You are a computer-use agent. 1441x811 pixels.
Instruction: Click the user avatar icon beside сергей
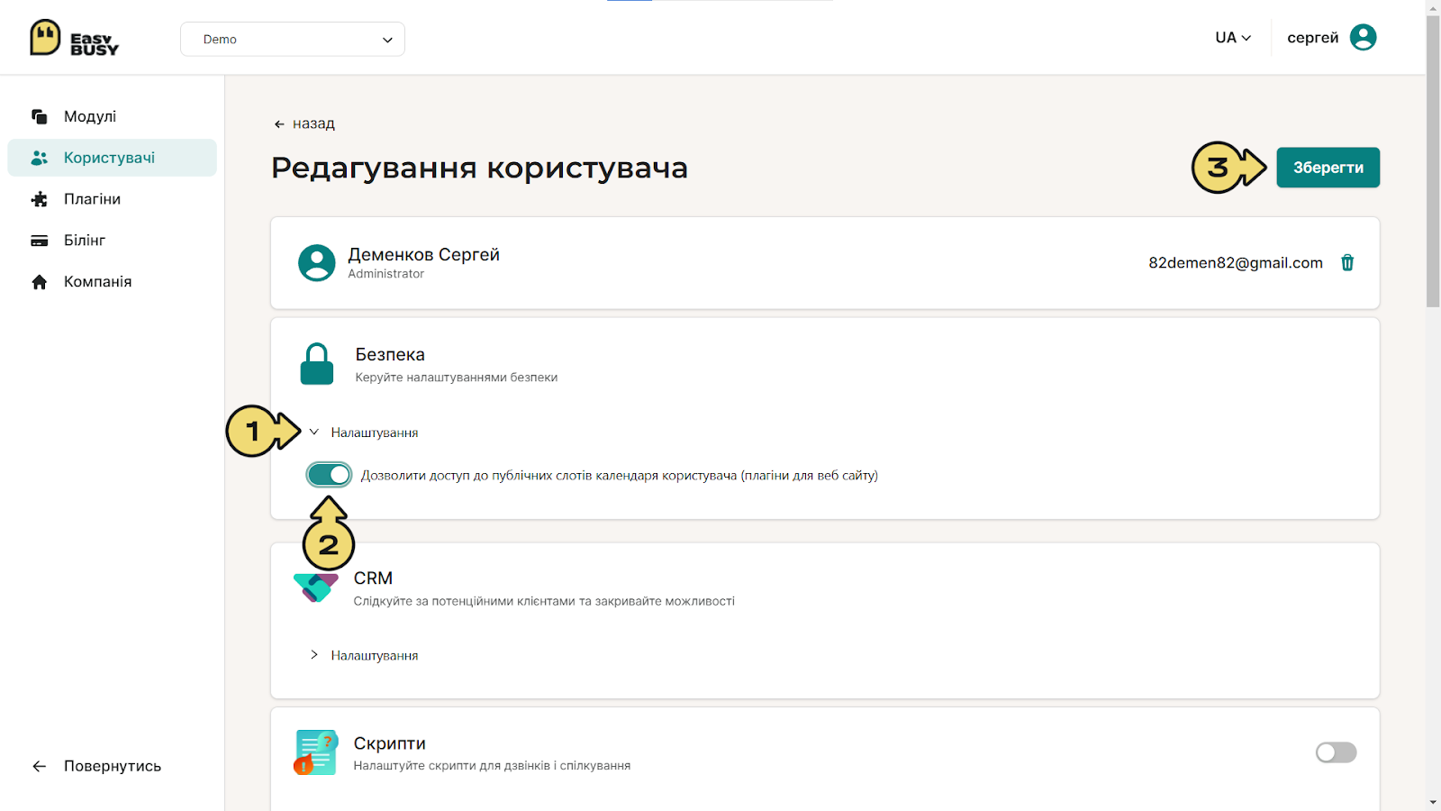(x=1364, y=38)
